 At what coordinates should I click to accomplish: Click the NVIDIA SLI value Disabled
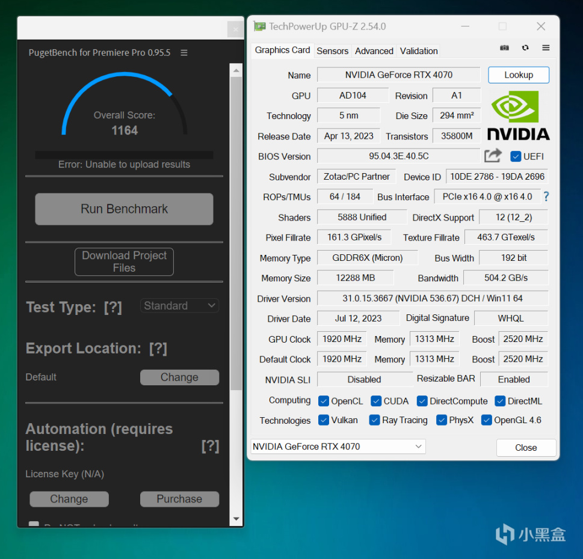[365, 379]
